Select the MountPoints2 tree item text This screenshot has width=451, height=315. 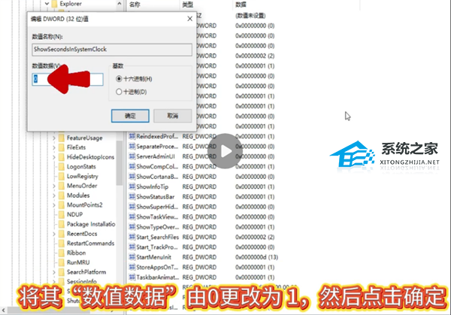[x=84, y=204]
